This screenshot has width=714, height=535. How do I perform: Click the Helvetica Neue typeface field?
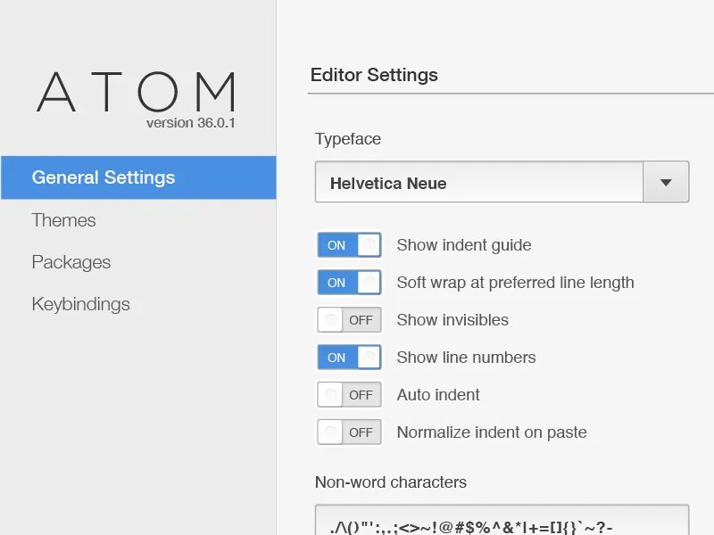479,182
